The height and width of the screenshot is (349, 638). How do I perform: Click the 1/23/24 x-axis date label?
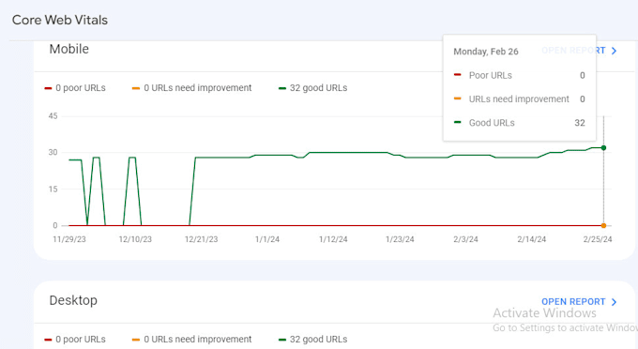coord(400,239)
